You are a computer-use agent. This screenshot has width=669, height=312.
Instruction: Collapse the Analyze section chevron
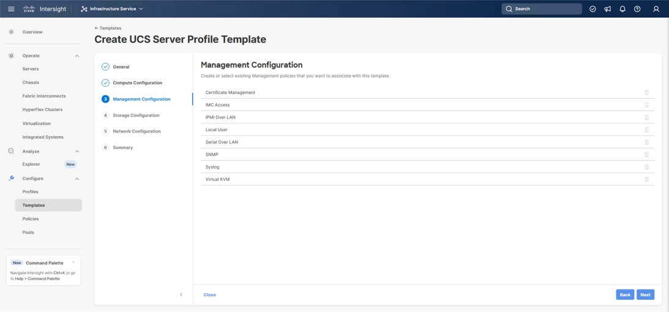tap(77, 151)
